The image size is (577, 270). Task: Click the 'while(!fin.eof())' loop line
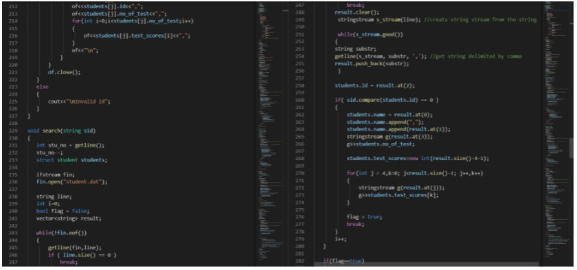61,233
